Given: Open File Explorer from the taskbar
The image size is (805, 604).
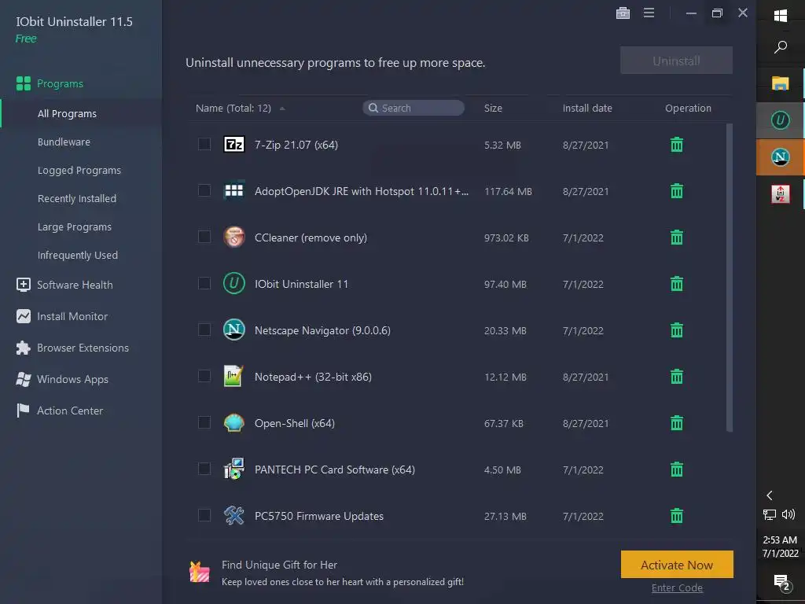Looking at the screenshot, I should pos(781,83).
